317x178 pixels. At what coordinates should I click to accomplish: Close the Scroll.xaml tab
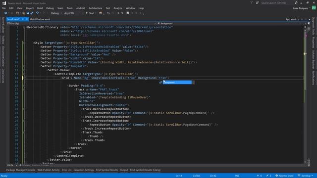(26, 19)
